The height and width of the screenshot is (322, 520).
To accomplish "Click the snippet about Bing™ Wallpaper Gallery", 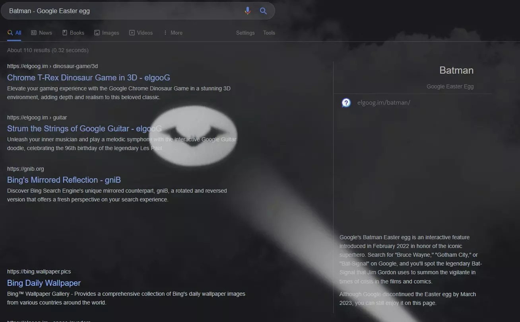I will [126, 298].
